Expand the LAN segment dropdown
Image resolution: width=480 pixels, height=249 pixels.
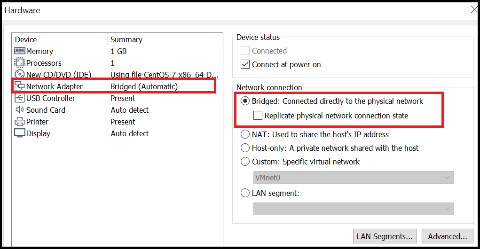[353, 209]
